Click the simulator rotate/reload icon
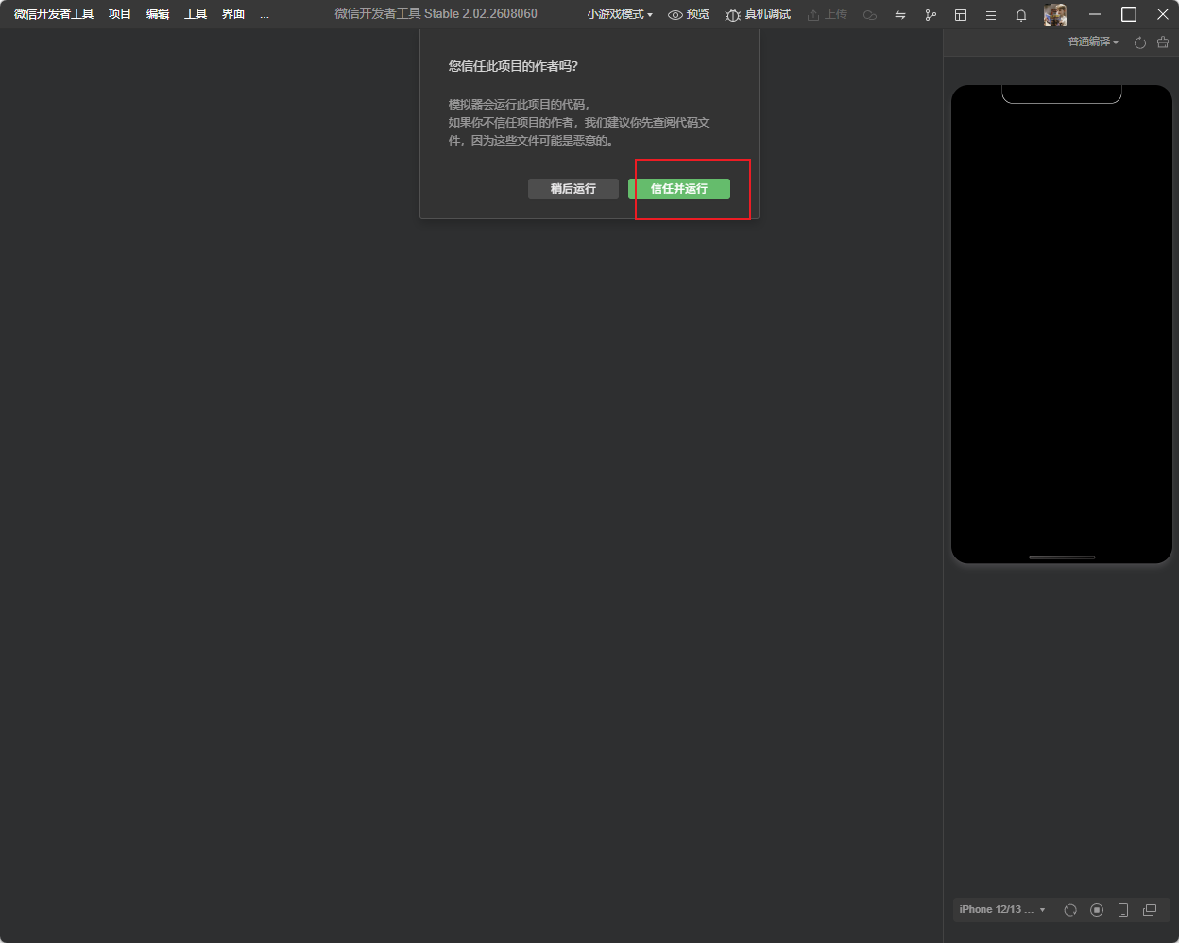 click(1070, 910)
